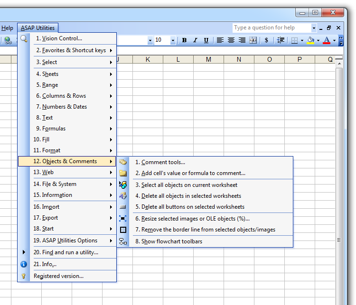The height and width of the screenshot is (305, 356).
Task: Toggle Bold formatting
Action: (184, 40)
